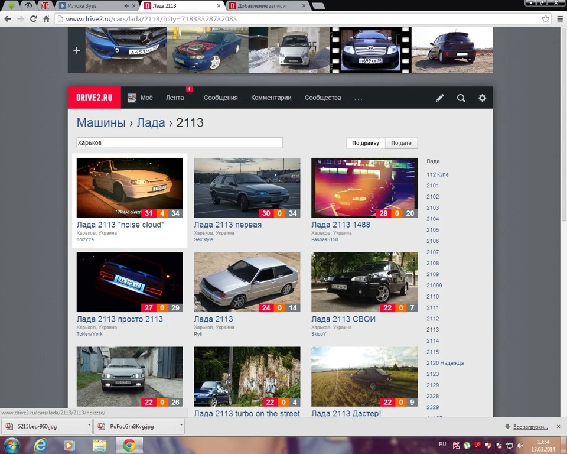Open the ellipsis more menu in navbar

point(359,99)
